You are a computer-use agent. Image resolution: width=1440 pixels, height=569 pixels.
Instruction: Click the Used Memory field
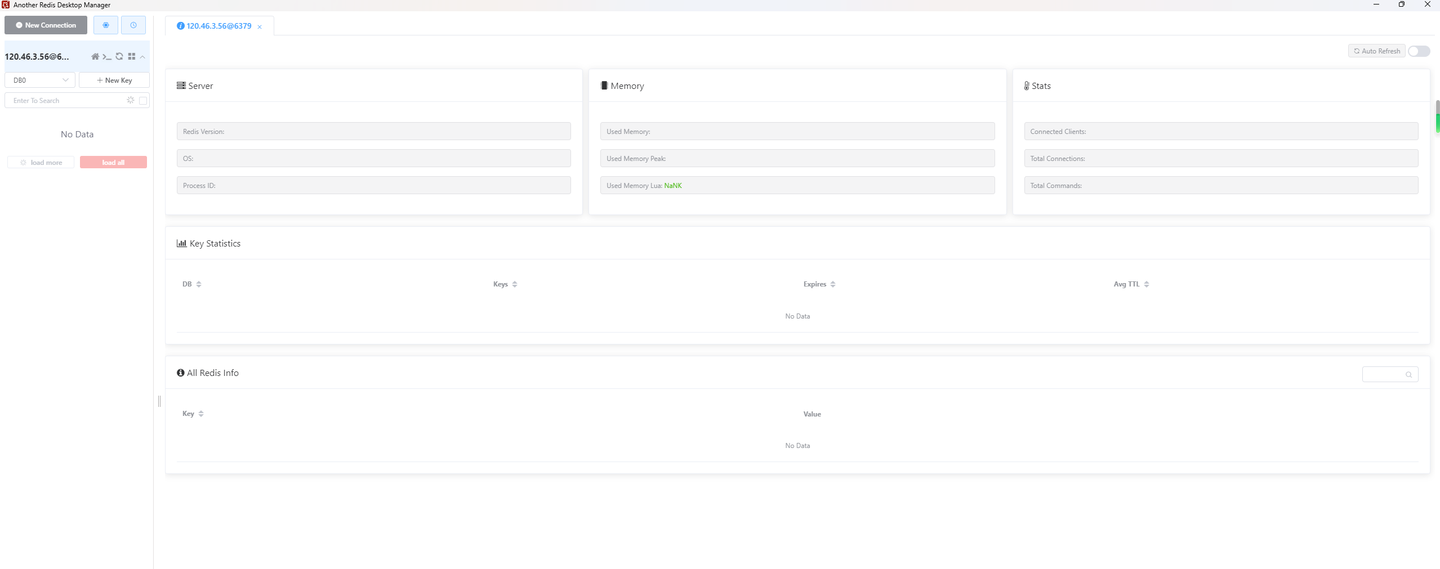point(797,131)
